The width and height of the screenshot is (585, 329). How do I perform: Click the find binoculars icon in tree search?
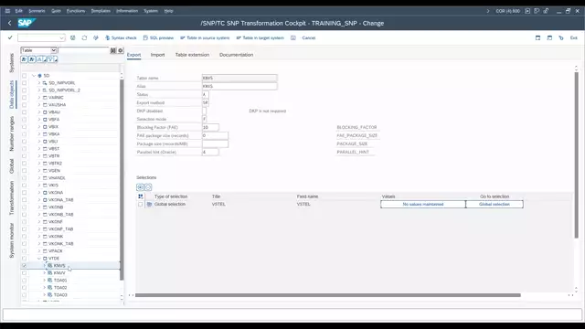click(113, 50)
